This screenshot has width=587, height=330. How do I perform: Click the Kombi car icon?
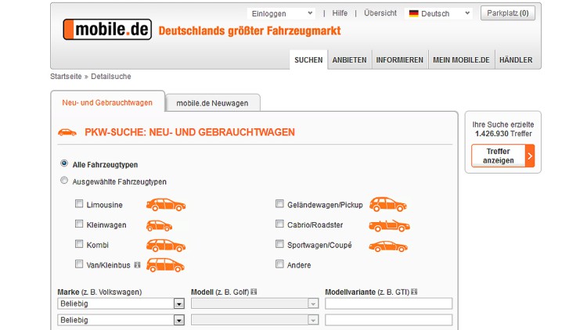(165, 245)
